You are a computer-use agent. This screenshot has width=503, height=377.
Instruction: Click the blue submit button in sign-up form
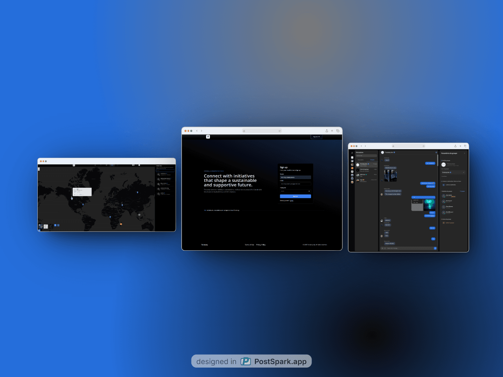(x=295, y=196)
